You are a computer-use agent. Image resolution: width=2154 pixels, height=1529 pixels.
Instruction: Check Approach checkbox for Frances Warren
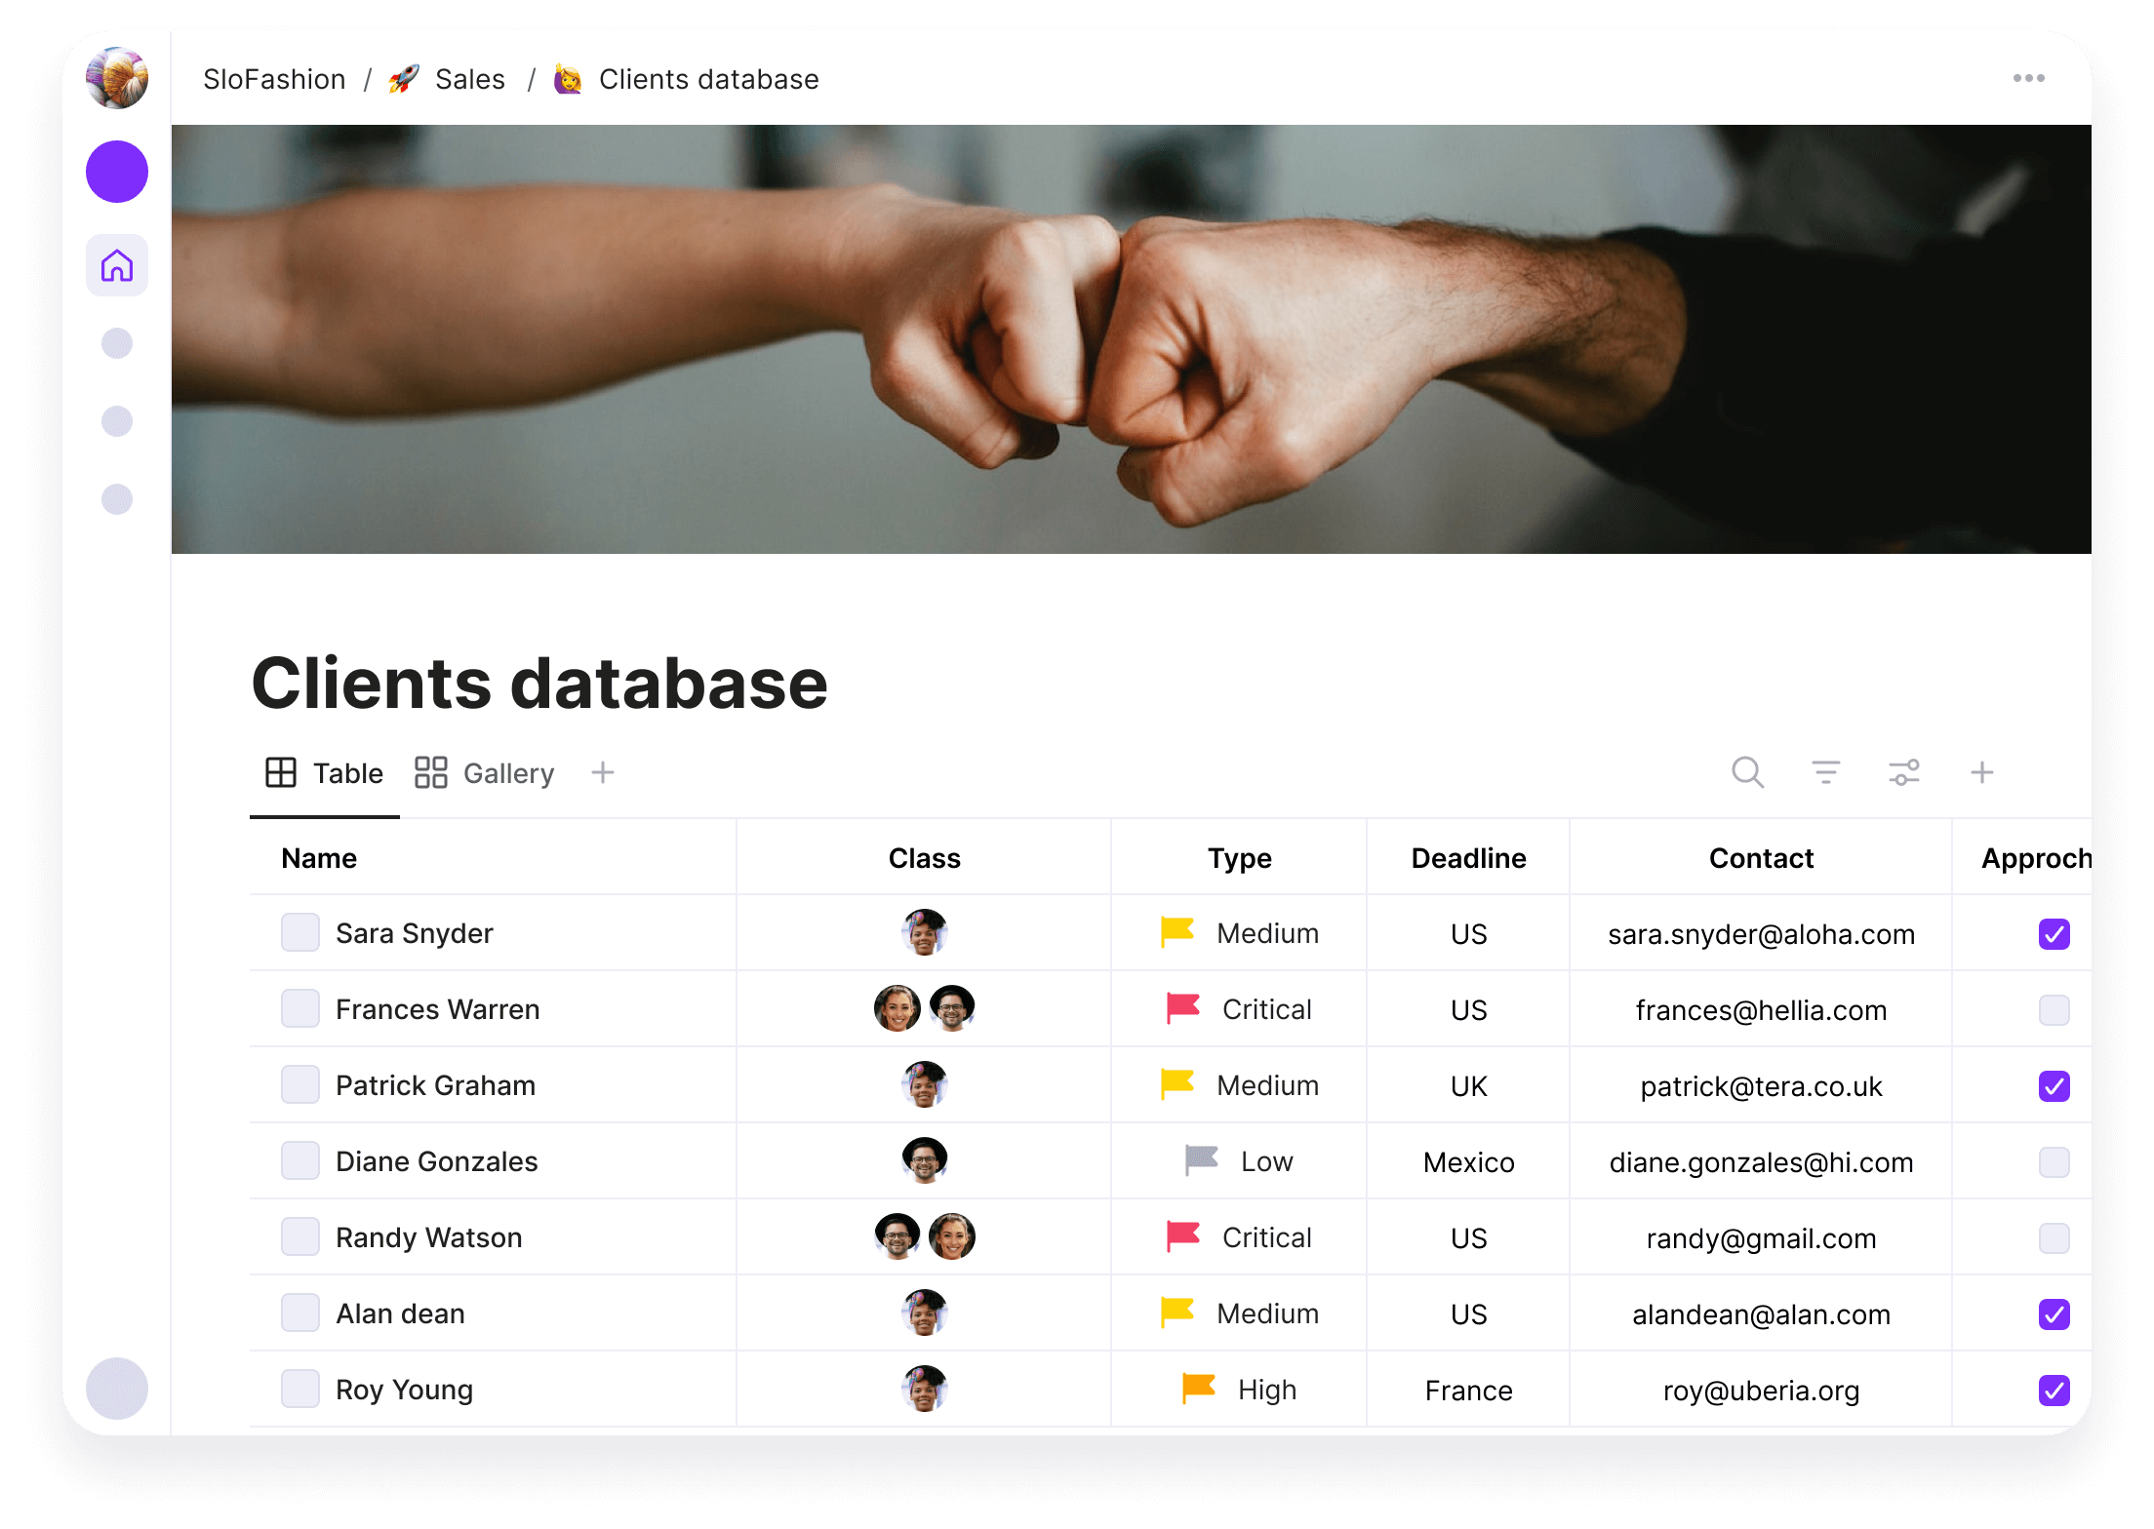coord(2054,1009)
